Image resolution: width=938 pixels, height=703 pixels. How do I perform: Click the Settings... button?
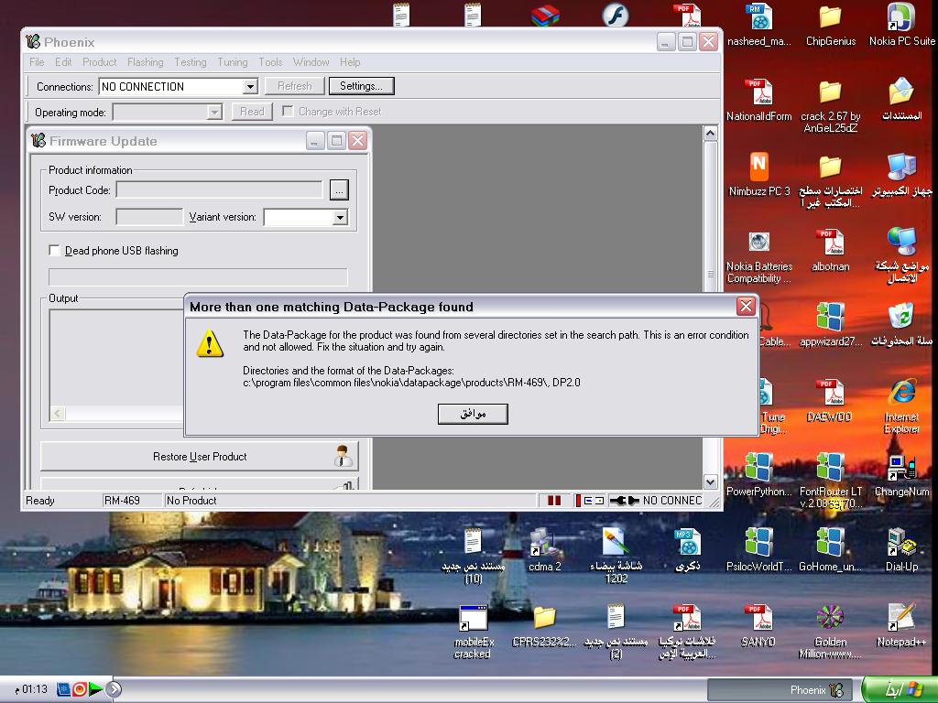pyautogui.click(x=361, y=86)
